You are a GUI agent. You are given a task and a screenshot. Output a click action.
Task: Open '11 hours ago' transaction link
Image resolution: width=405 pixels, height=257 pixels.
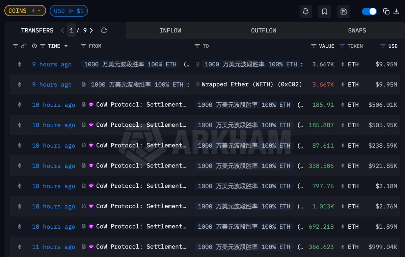click(x=54, y=247)
